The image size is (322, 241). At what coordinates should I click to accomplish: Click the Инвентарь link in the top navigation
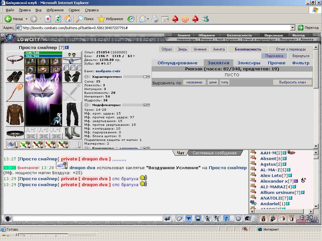tap(186, 39)
